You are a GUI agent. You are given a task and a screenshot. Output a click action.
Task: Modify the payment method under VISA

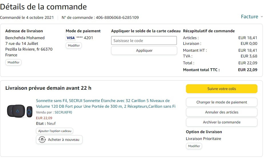point(74,45)
